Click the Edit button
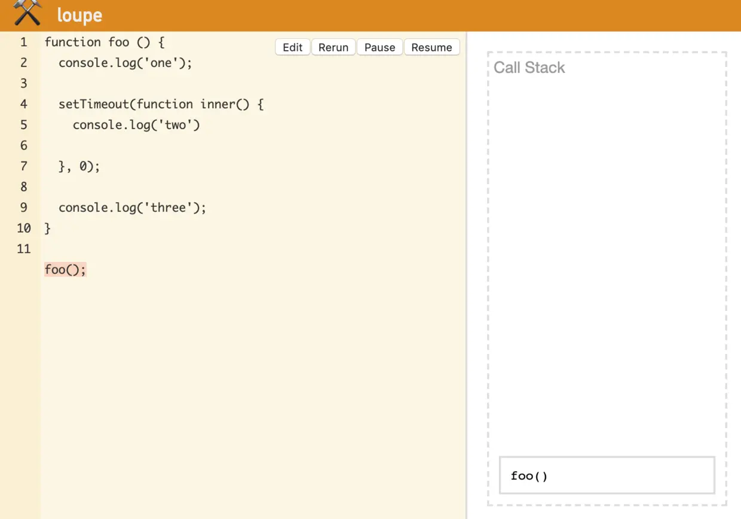The image size is (741, 519). (293, 47)
